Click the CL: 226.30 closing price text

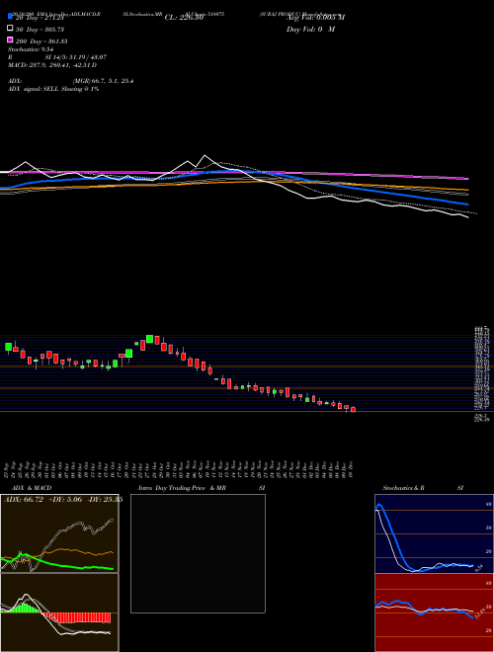[184, 18]
